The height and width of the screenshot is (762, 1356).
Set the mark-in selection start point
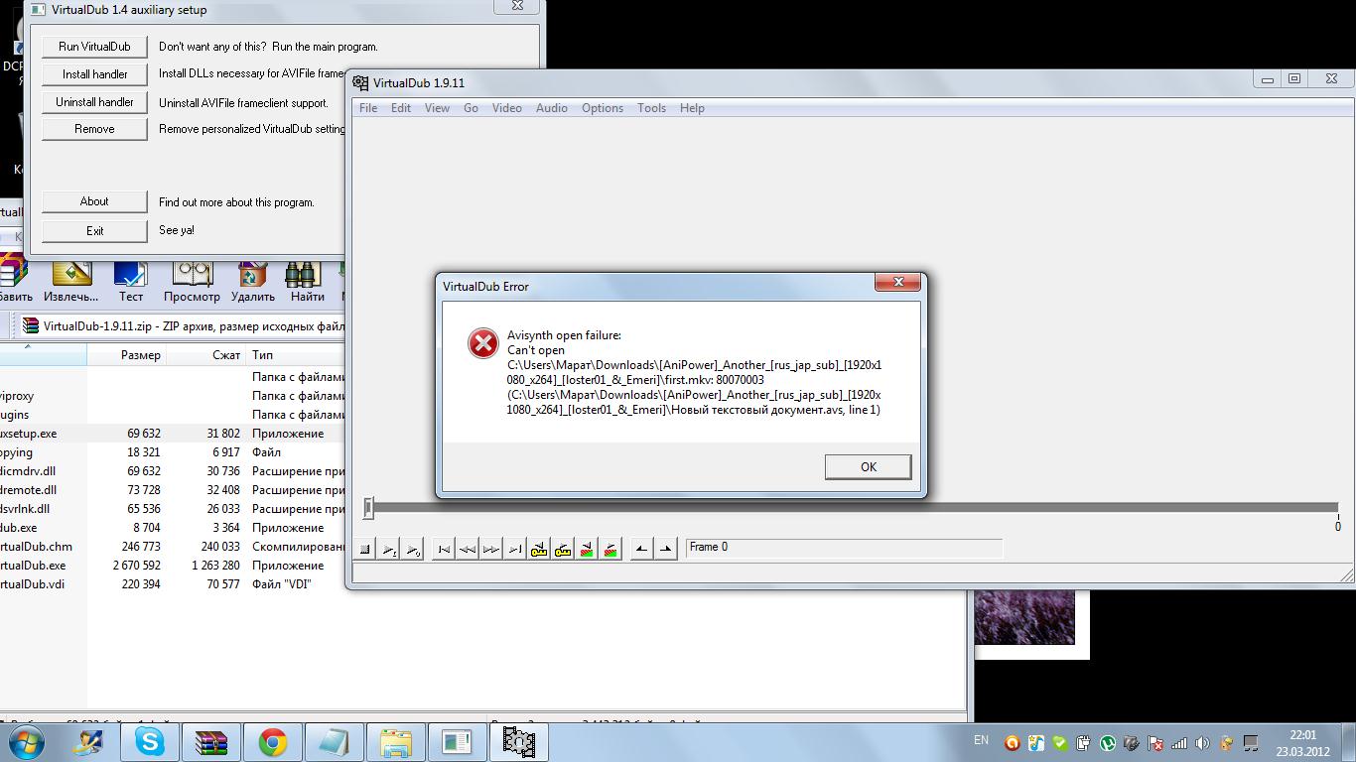pos(642,549)
